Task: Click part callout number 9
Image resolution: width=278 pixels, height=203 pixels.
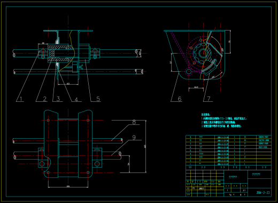Action: 134,137
